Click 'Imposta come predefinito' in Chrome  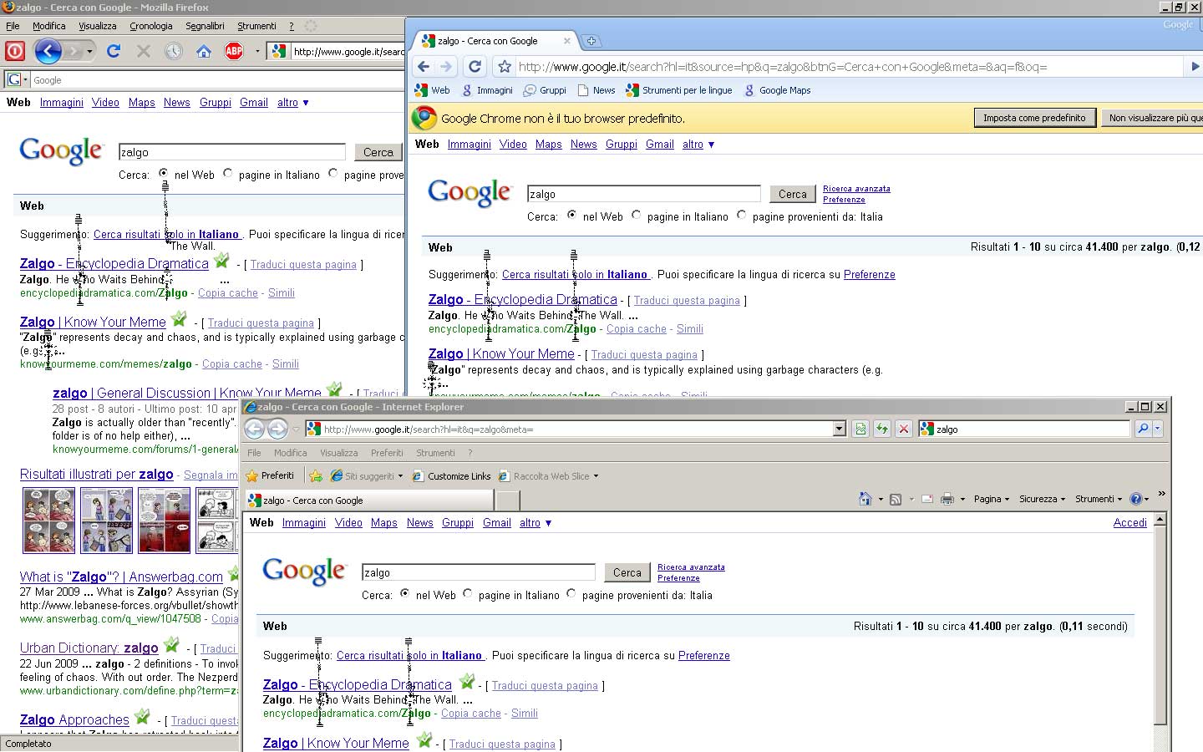coord(1034,118)
